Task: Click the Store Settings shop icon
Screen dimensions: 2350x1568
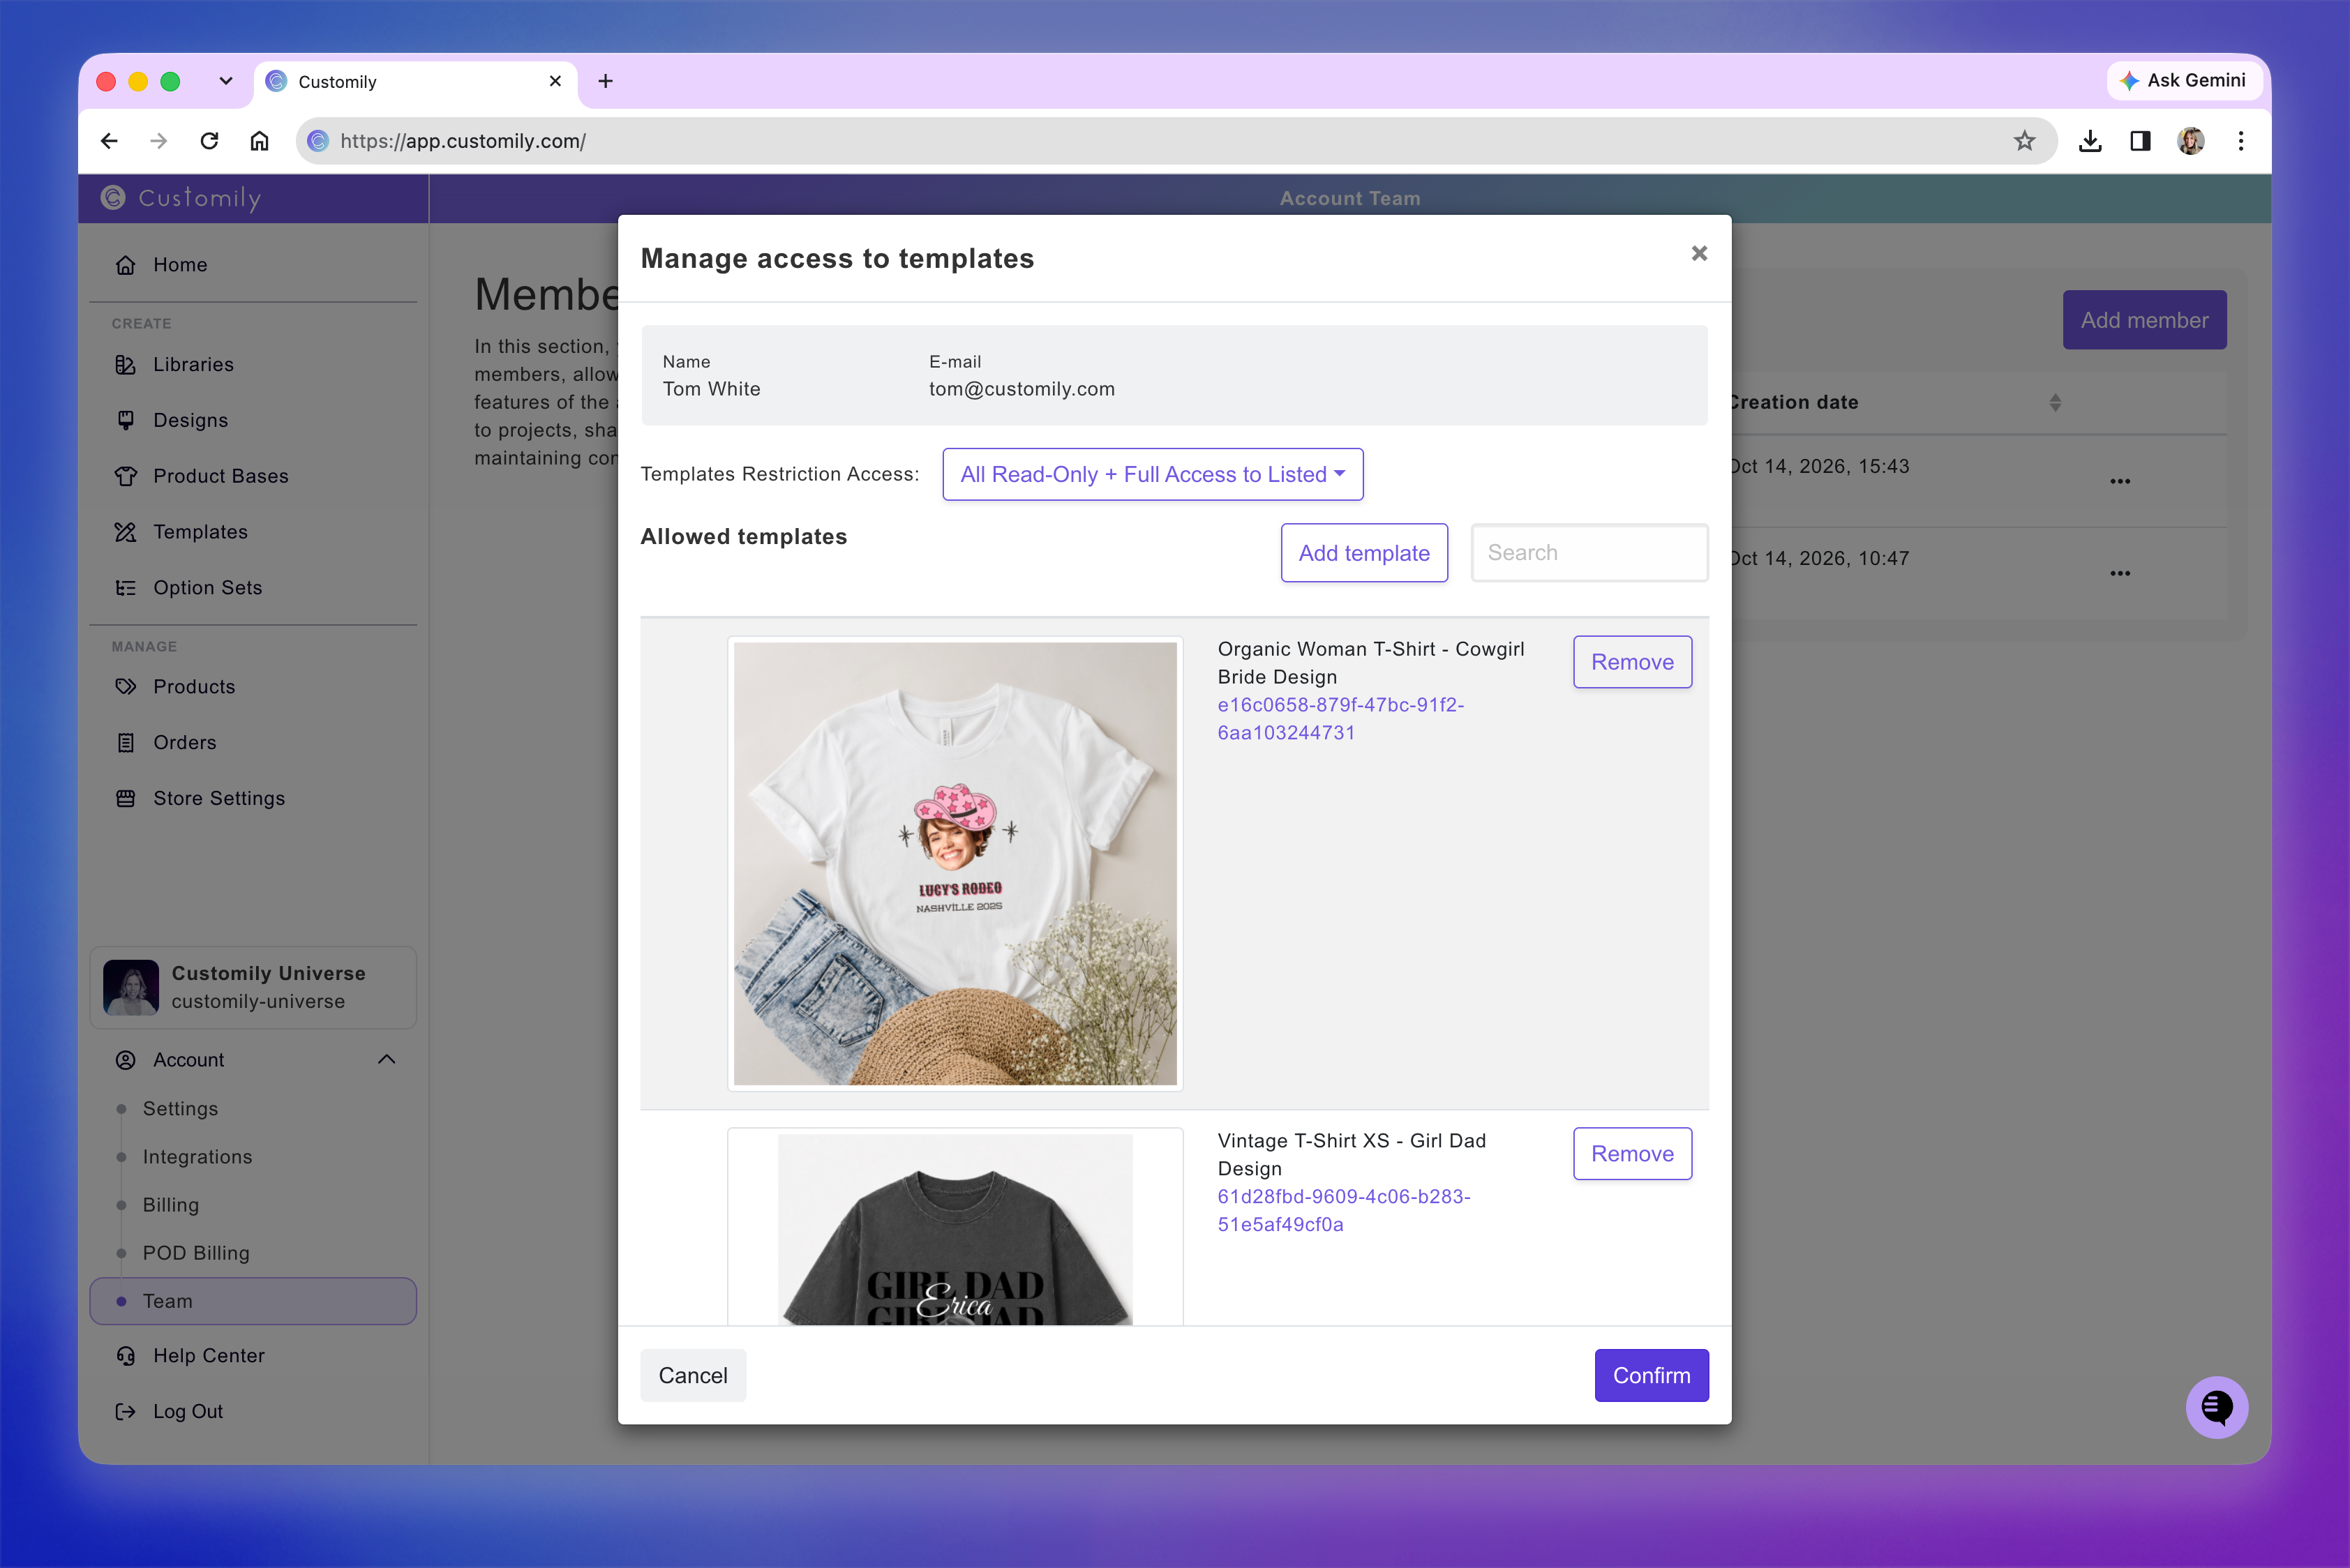Action: coord(125,799)
